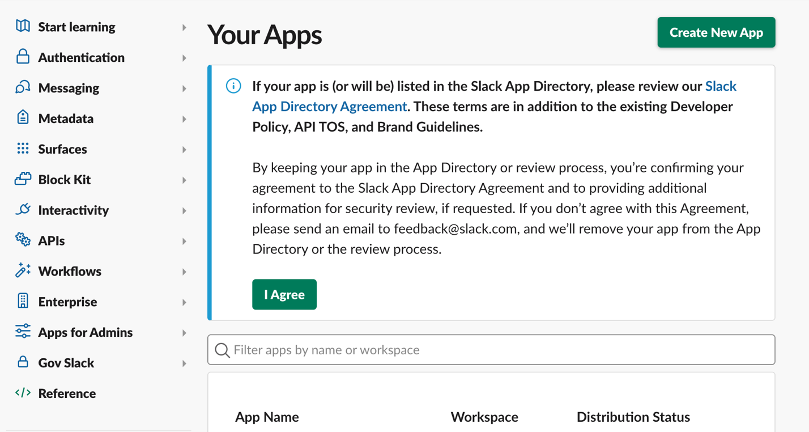Open the Enterprise menu item

pyautogui.click(x=67, y=302)
